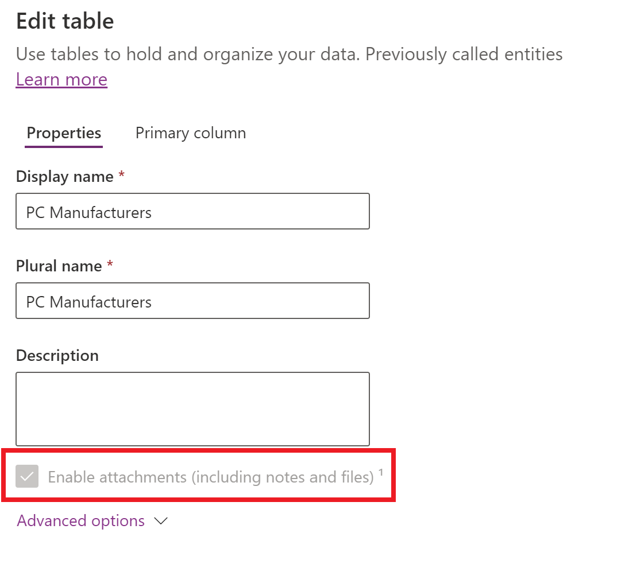
Task: Click the 'Previously called entities' text
Action: click(464, 55)
